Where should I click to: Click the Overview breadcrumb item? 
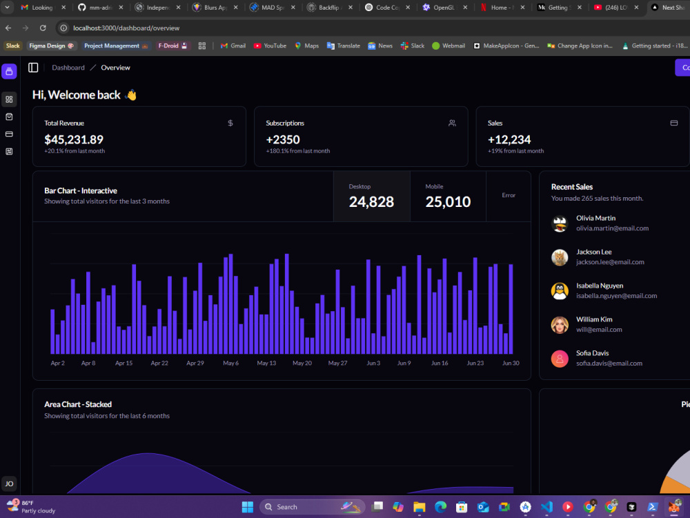[x=115, y=68]
